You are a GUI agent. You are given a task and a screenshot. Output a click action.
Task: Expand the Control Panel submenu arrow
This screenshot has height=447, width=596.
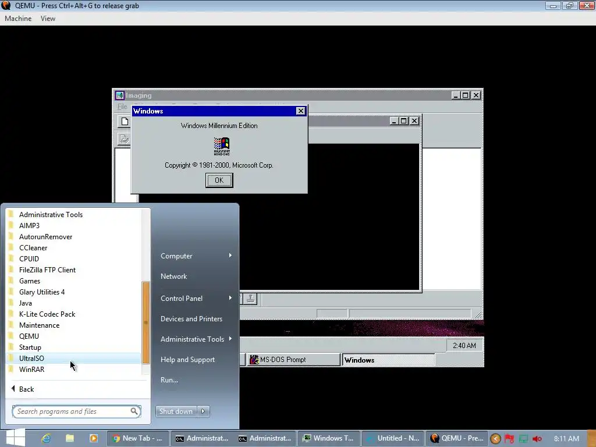point(230,298)
